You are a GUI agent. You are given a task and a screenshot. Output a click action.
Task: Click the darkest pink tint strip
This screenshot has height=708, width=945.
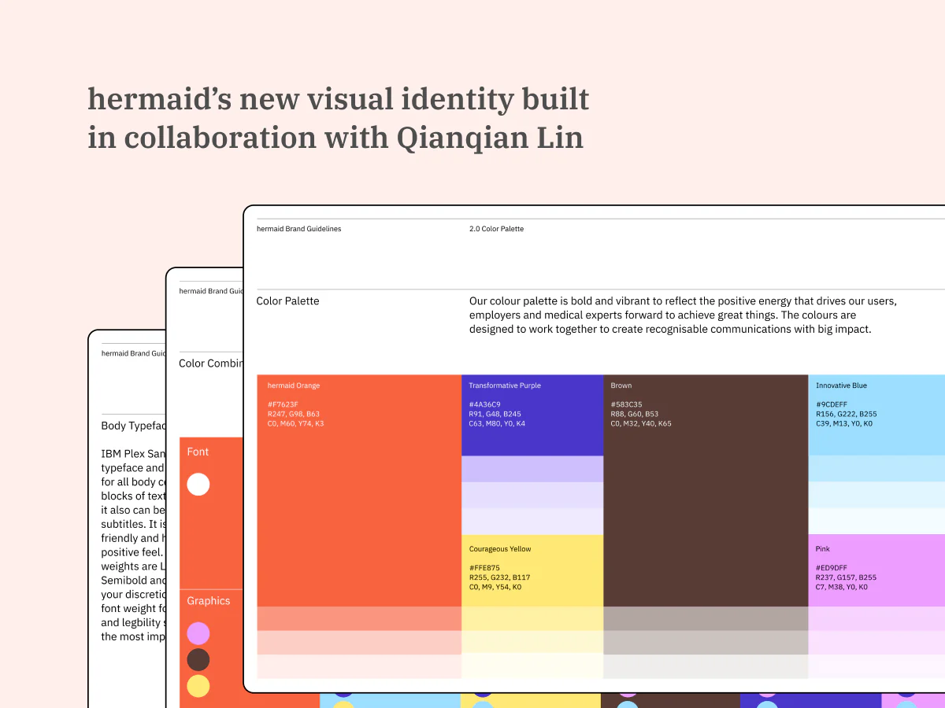coord(876,618)
